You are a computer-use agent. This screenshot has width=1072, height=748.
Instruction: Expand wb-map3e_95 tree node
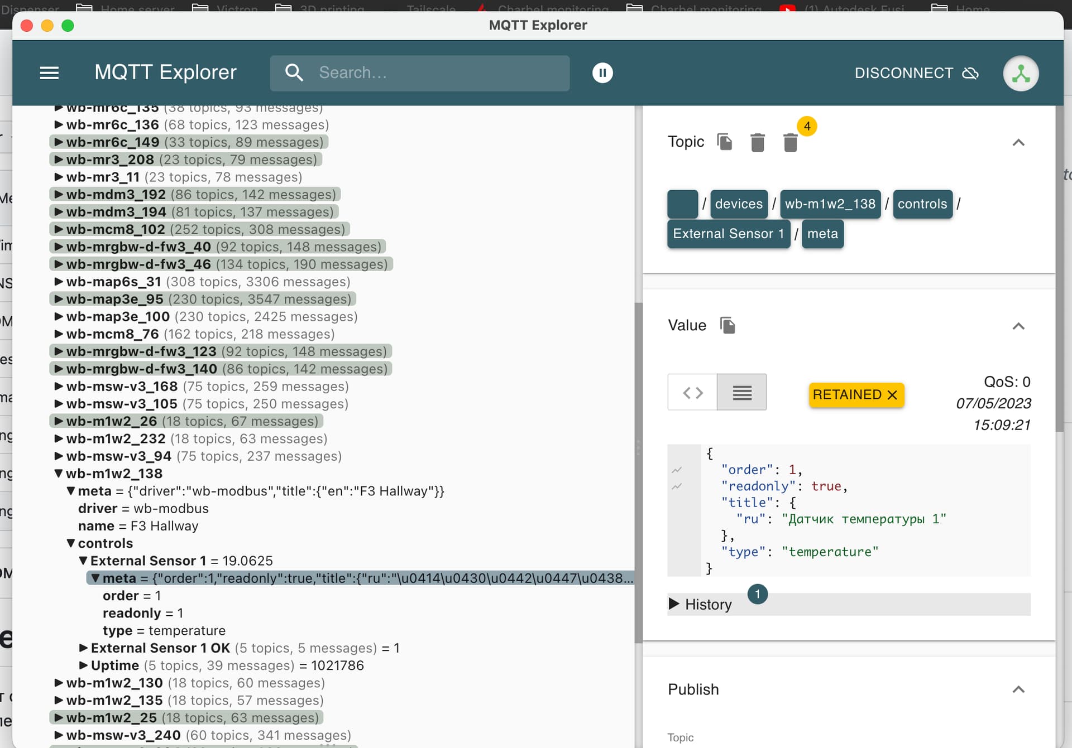58,299
